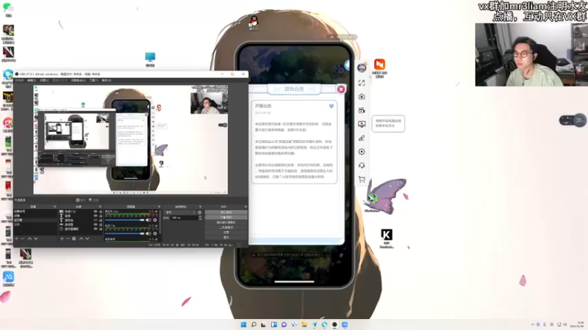The height and width of the screenshot is (330, 588).
Task: Close the game notice with red X
Action: (x=341, y=89)
